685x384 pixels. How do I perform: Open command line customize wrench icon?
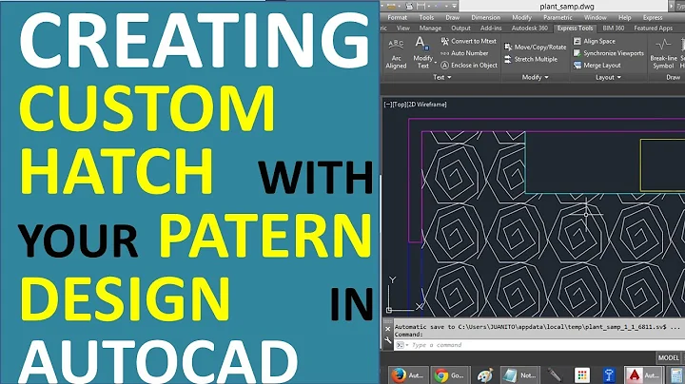tap(388, 340)
